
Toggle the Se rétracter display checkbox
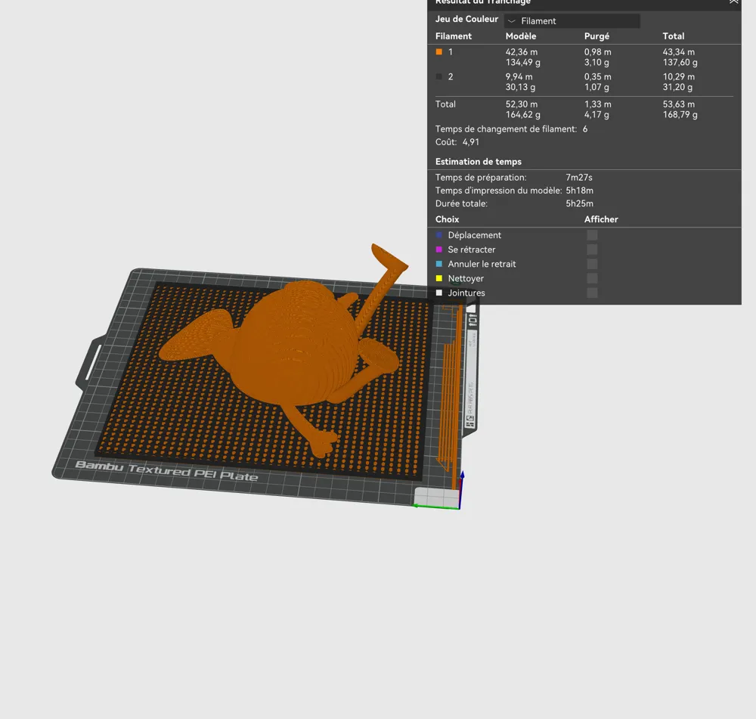(x=592, y=249)
